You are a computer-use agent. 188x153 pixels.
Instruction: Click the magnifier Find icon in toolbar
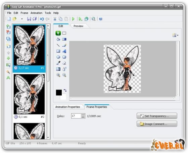click(x=93, y=19)
